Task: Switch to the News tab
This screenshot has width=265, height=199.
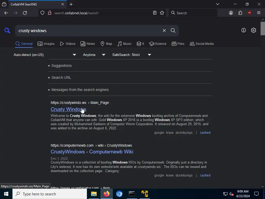Action: pos(88,44)
